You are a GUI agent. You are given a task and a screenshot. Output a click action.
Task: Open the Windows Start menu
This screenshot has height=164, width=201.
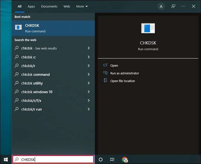pos(6,159)
